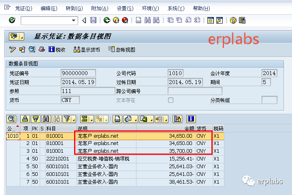The image size is (292, 195).
Task: Open the Export dropdown arrow
Action: pyautogui.click(x=151, y=119)
